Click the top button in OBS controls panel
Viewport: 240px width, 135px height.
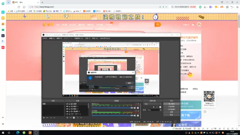[171, 104]
